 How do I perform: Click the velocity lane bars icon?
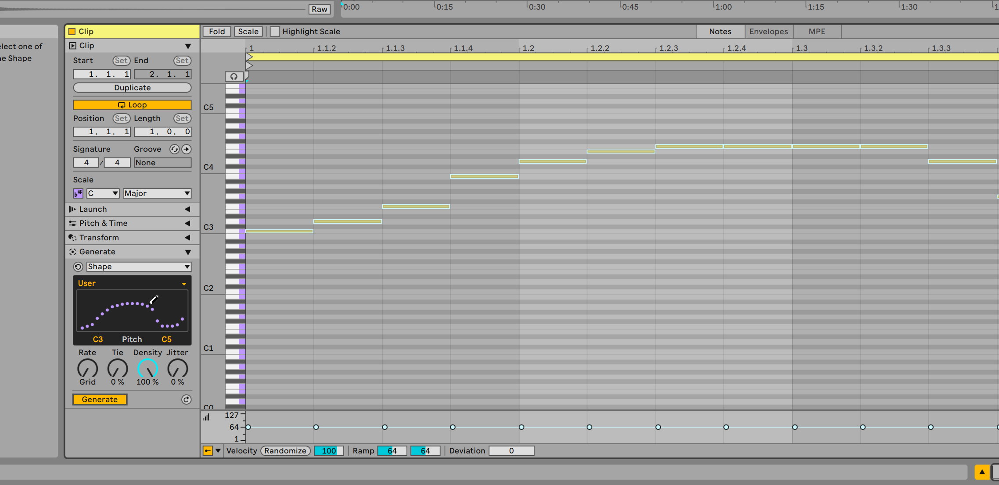pos(206,417)
